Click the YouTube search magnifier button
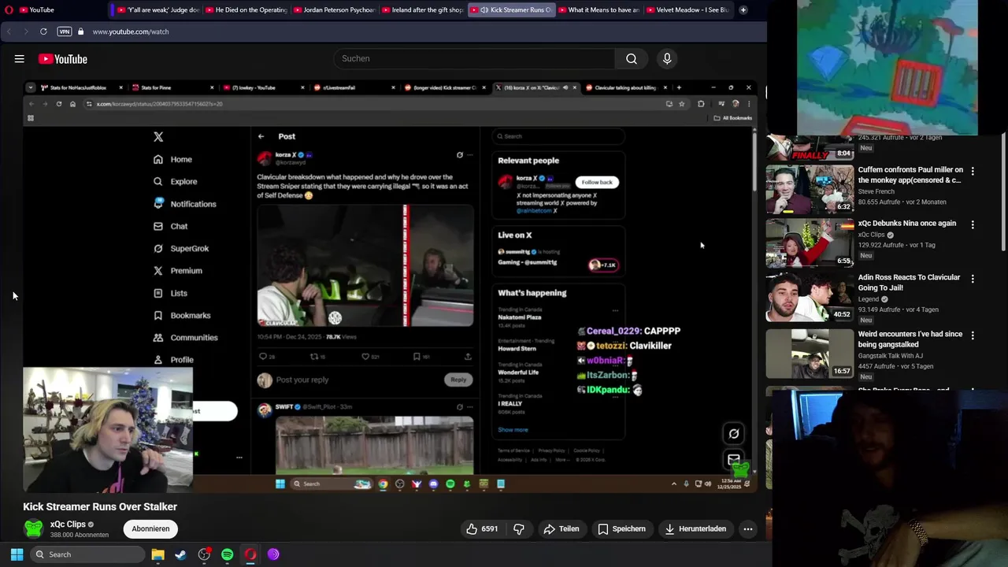Viewport: 1008px width, 567px height. click(632, 58)
